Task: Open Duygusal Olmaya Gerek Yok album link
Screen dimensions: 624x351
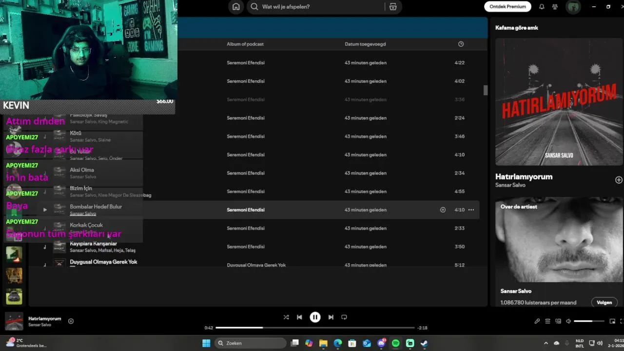Action: pyautogui.click(x=256, y=265)
